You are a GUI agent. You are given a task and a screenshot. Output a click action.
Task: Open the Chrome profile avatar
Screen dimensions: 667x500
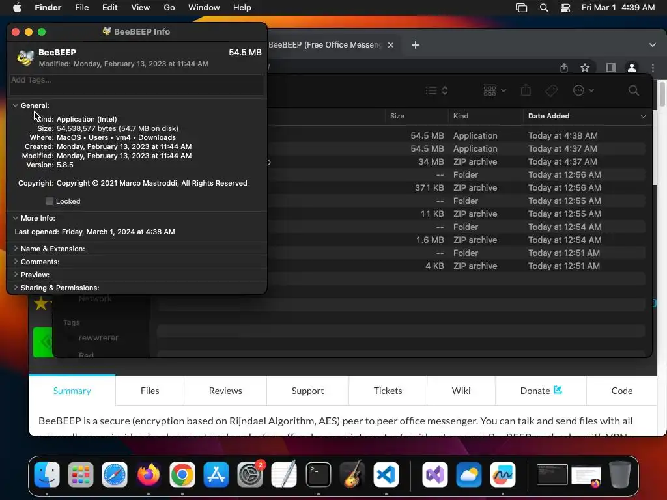click(x=632, y=68)
